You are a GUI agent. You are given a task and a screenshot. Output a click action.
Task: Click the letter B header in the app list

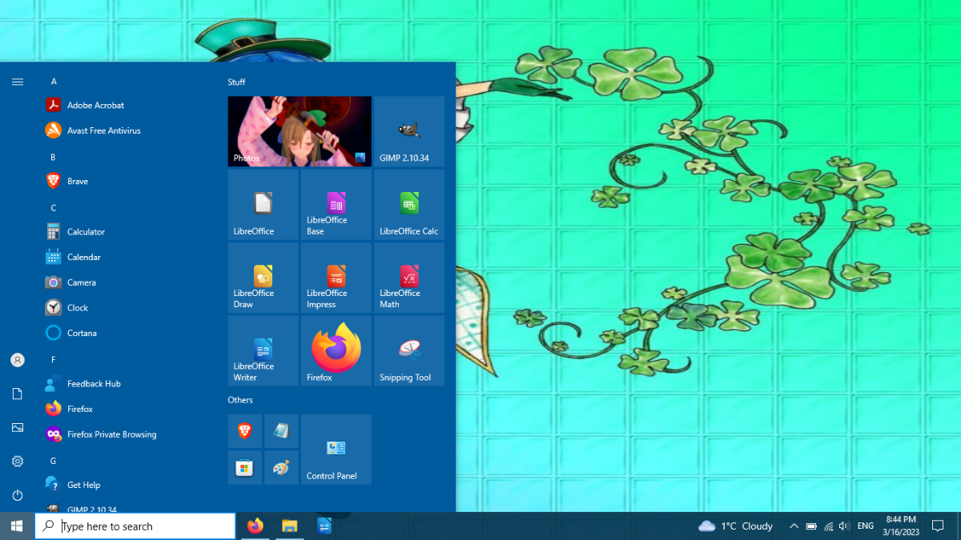click(53, 158)
